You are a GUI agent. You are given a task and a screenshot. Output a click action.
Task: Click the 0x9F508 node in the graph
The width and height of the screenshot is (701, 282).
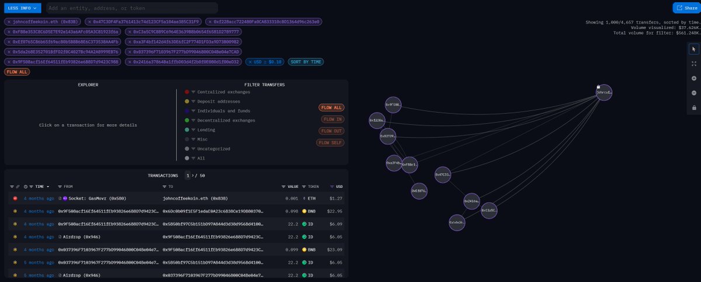393,105
